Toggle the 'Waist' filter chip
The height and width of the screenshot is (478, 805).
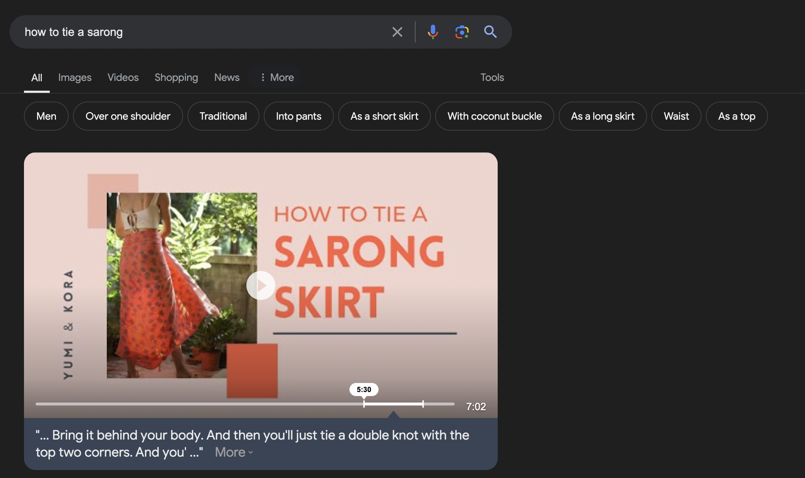(x=676, y=116)
